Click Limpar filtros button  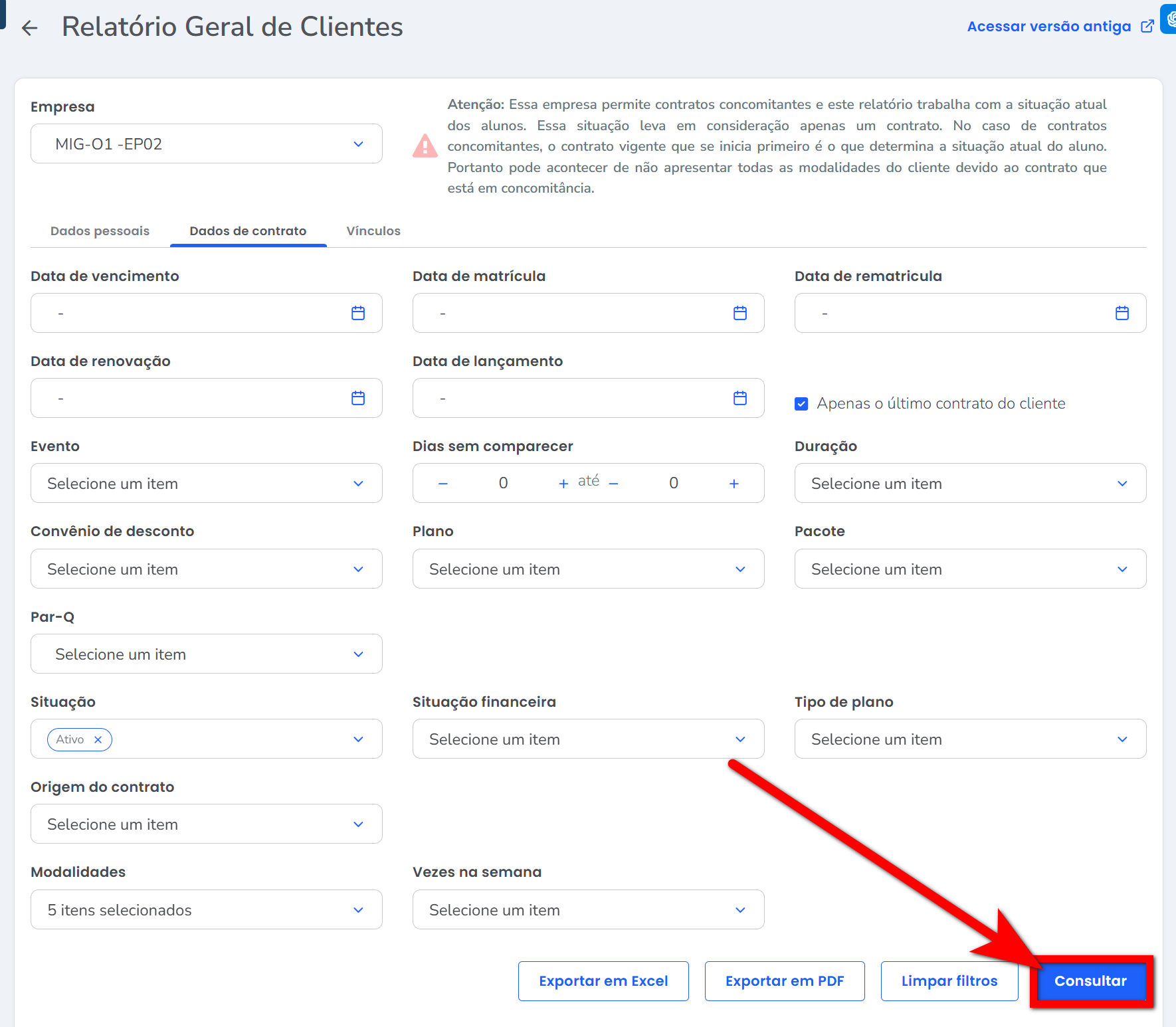(949, 981)
